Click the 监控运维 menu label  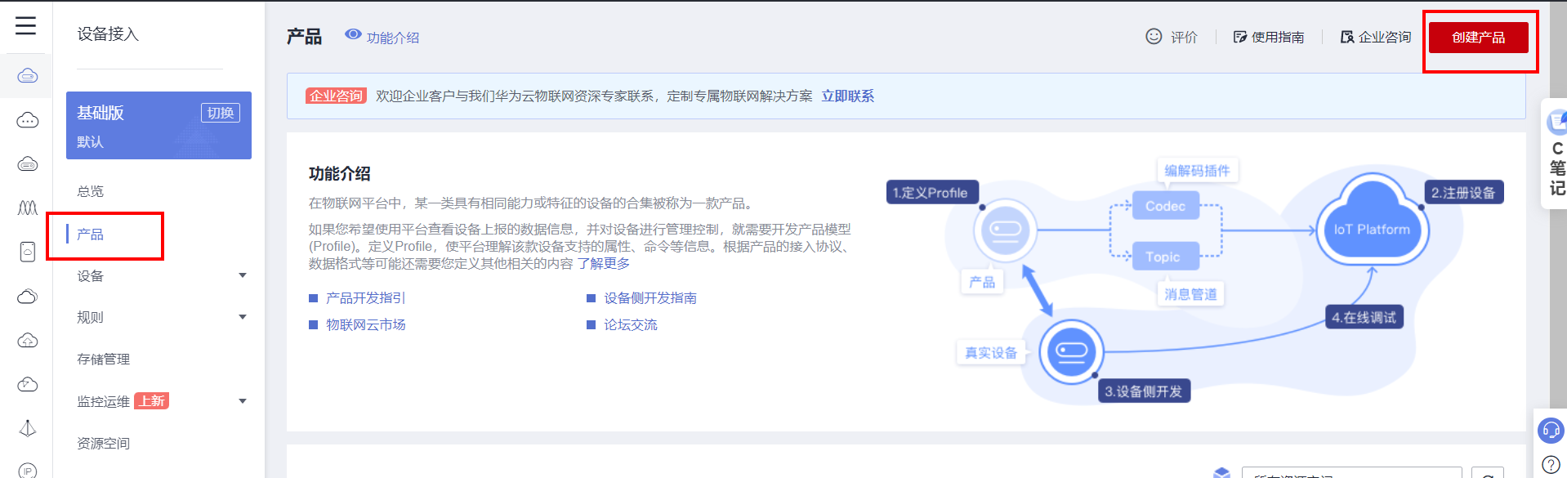tap(104, 401)
